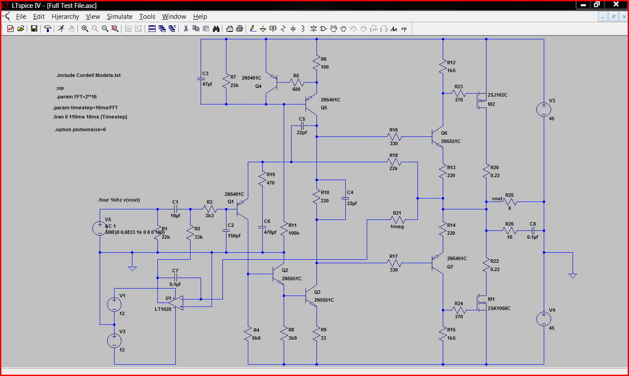Click the C5 22pf capacitor
629x376 pixels.
(x=302, y=126)
